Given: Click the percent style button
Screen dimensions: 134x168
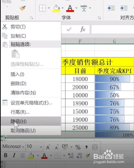Looking at the screenshot, I should tap(78, 147).
